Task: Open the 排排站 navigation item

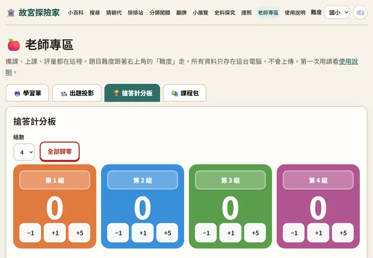Action: click(x=135, y=13)
